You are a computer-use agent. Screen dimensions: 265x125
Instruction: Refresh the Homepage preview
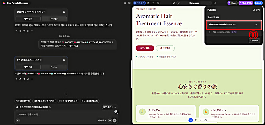pyautogui.click(x=179, y=3)
